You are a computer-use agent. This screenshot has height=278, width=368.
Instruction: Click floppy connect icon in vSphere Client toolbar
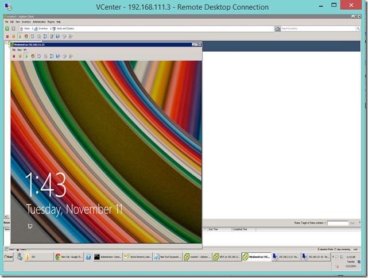pos(58,36)
